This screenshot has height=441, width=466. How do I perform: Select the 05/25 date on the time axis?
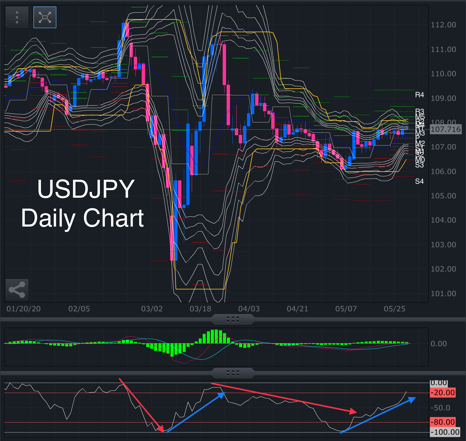click(x=395, y=309)
